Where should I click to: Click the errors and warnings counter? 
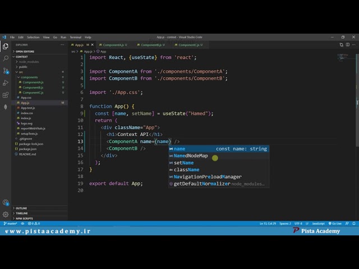34,224
